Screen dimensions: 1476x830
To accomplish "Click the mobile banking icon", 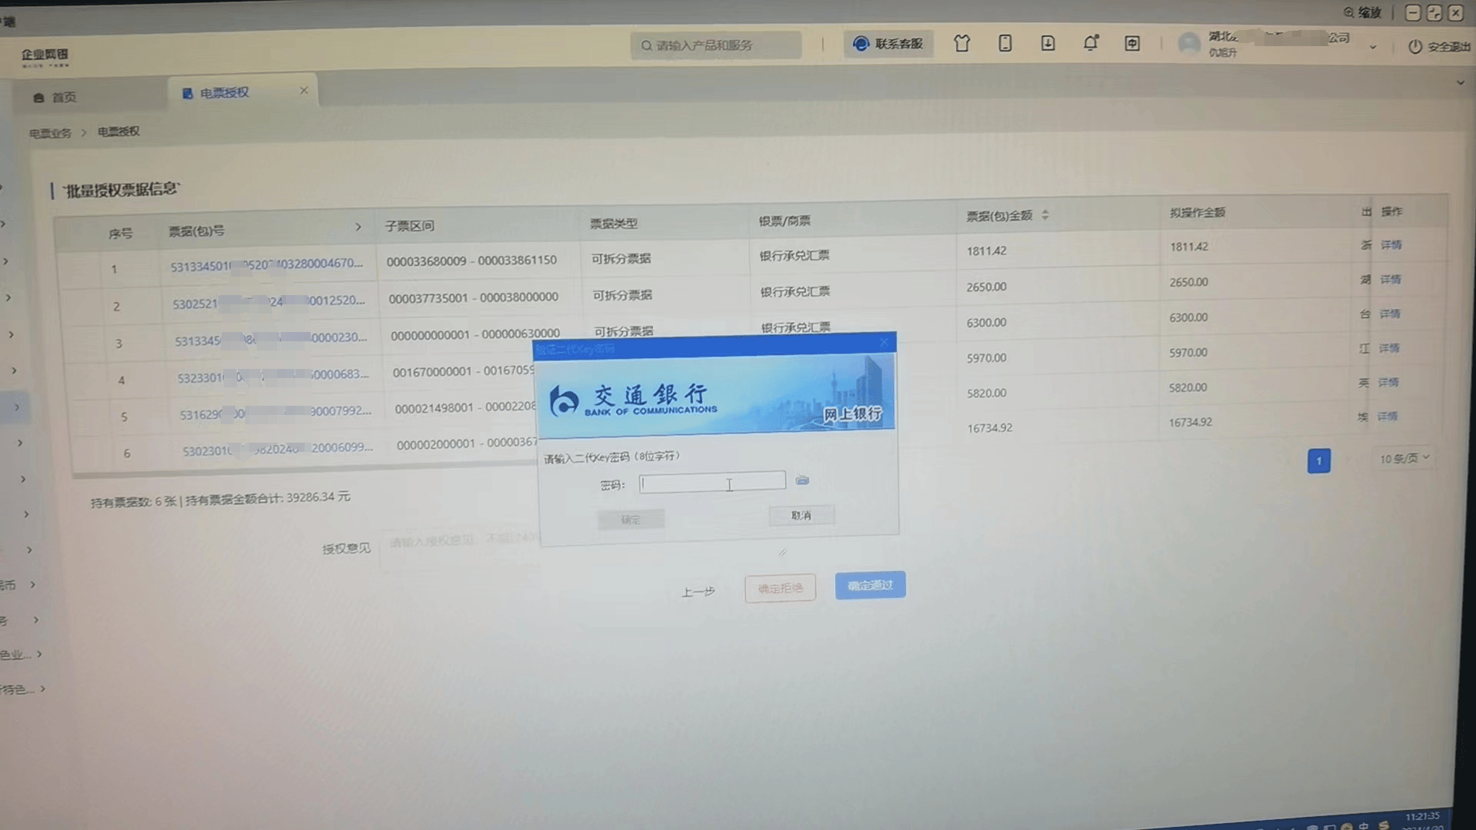I will pos(1005,44).
